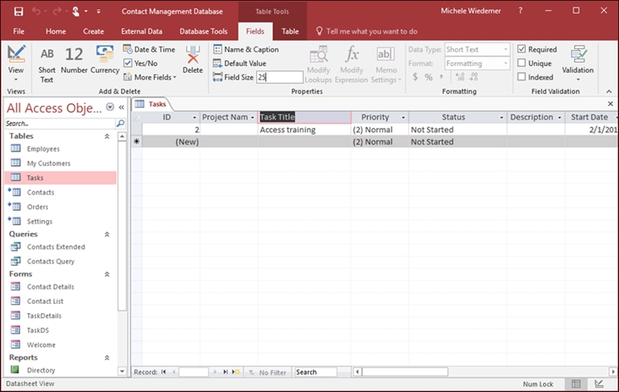Collapse the Forms group
Viewport: 619px width, 392px height.
pos(107,274)
